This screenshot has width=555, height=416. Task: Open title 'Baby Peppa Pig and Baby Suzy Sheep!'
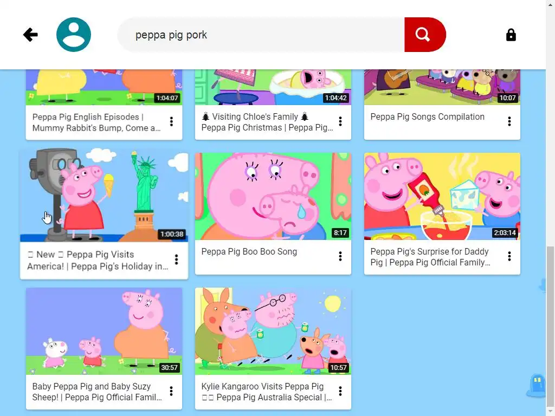click(x=97, y=392)
